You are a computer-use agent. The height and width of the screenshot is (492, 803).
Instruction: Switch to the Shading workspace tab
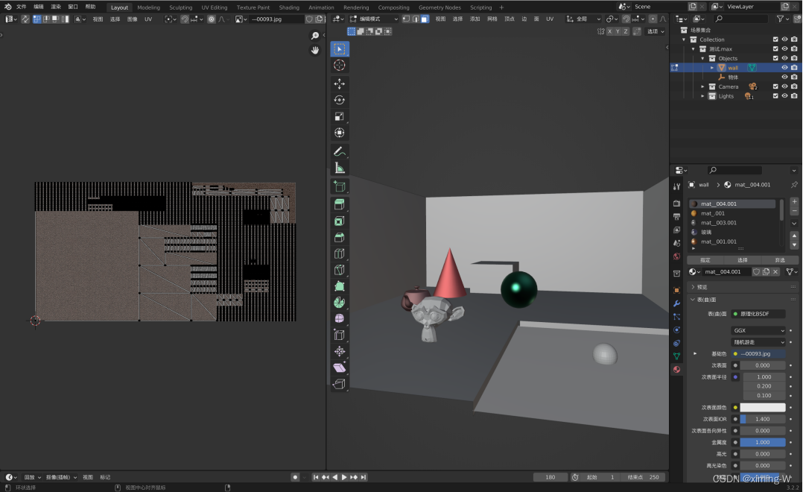pos(289,7)
